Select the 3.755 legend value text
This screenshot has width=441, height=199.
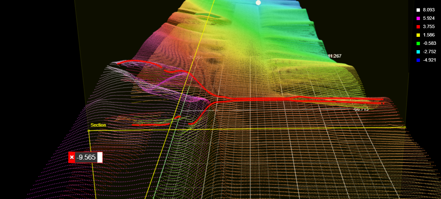[429, 27]
